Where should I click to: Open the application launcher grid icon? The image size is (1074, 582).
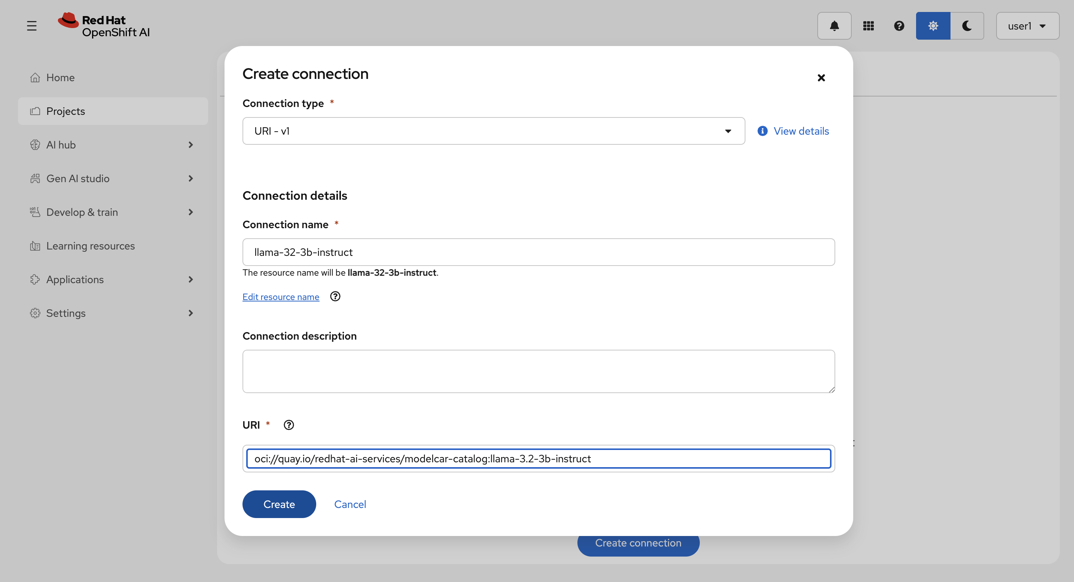[868, 26]
